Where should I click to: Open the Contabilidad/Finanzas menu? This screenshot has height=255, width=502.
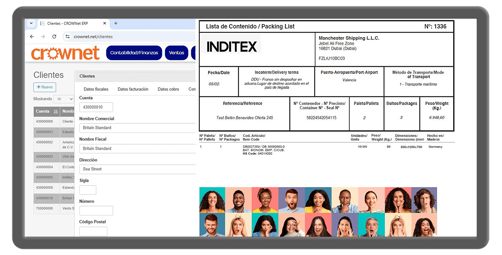click(134, 53)
